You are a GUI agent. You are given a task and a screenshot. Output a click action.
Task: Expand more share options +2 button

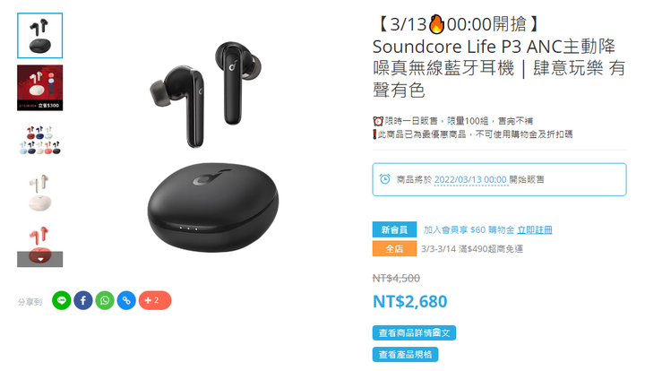click(x=155, y=300)
